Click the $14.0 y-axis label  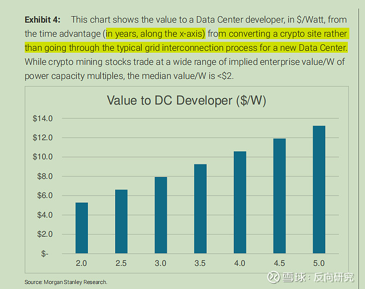[x=43, y=119]
